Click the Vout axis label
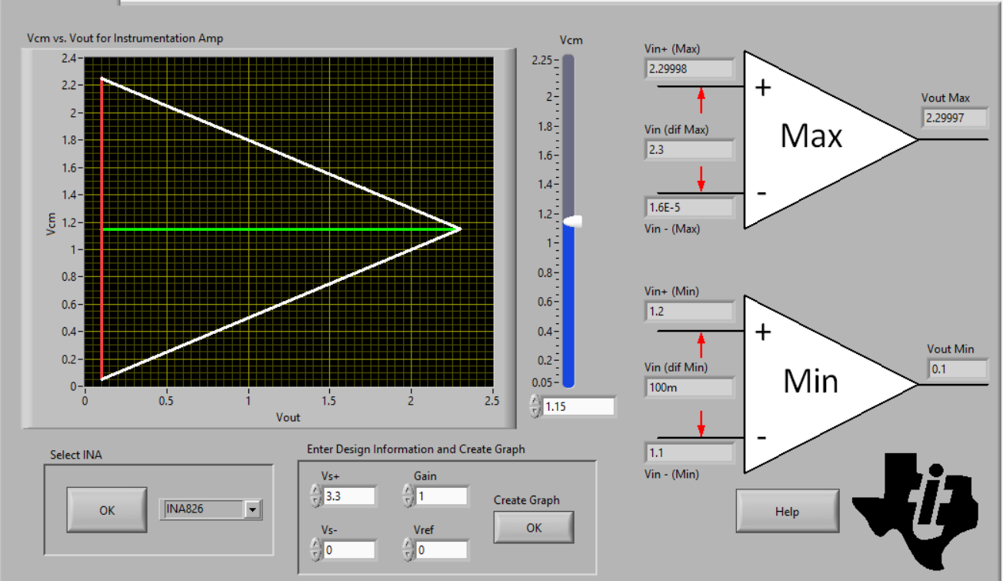The image size is (1003, 581). point(288,417)
